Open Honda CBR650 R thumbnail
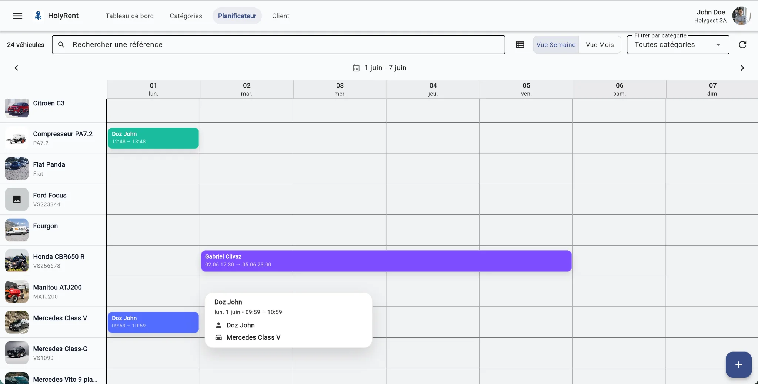The height and width of the screenshot is (384, 758). point(17,261)
